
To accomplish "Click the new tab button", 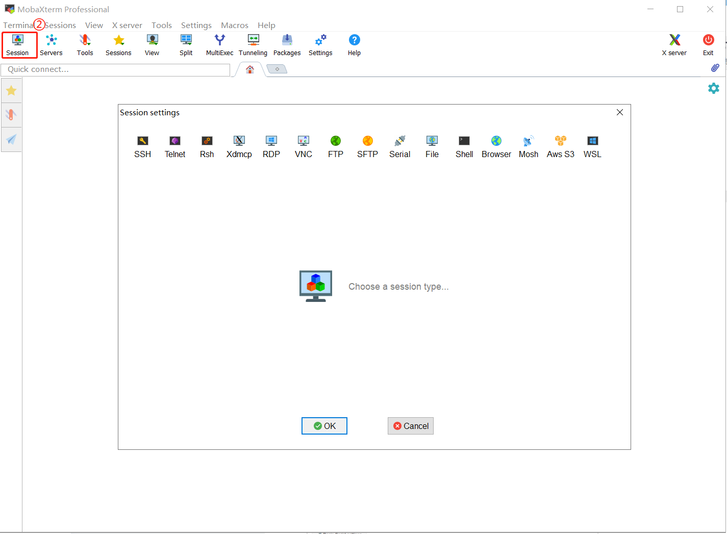I will coord(277,69).
